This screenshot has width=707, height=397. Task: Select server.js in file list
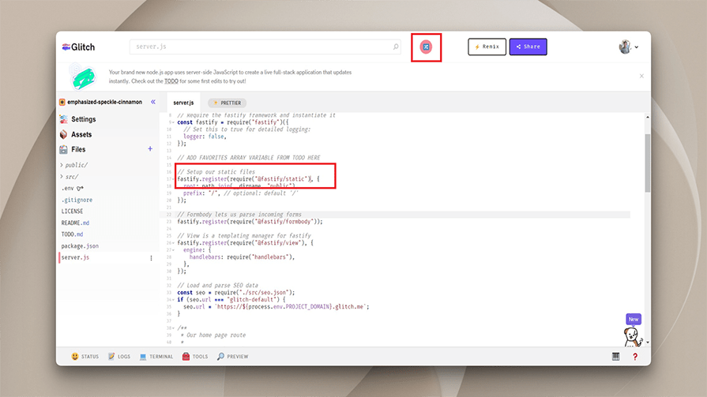coord(75,257)
